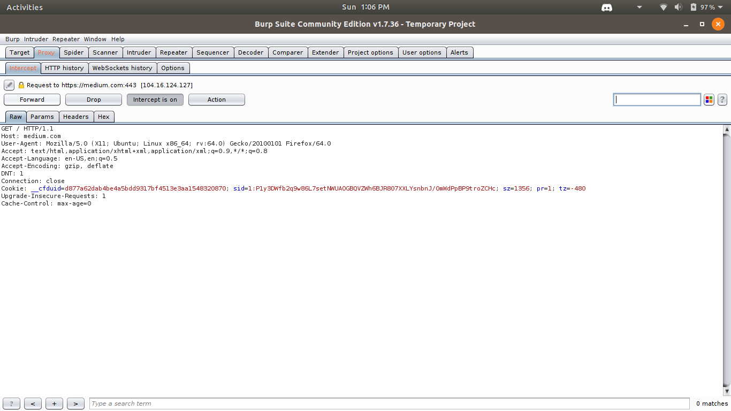The height and width of the screenshot is (411, 731).
Task: Open the Activities overview
Action: pyautogui.click(x=25, y=7)
